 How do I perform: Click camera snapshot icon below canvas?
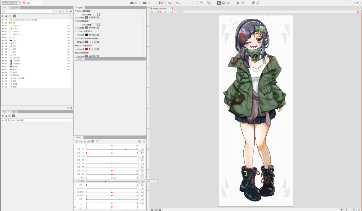click(152, 210)
